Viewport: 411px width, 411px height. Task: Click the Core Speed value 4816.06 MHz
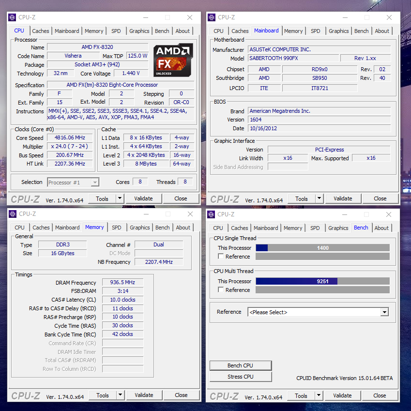click(x=70, y=137)
